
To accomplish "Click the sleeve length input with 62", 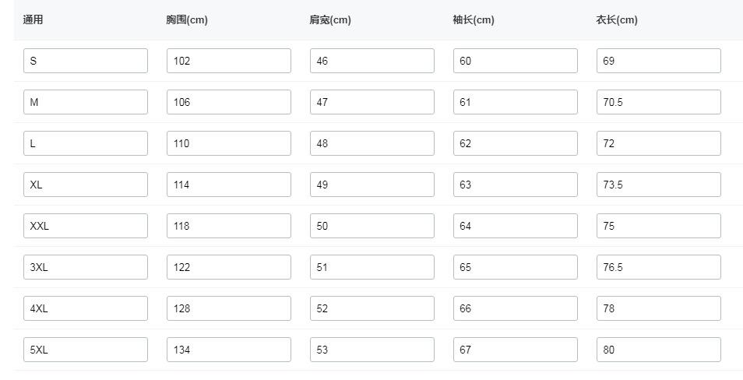I will (x=516, y=143).
